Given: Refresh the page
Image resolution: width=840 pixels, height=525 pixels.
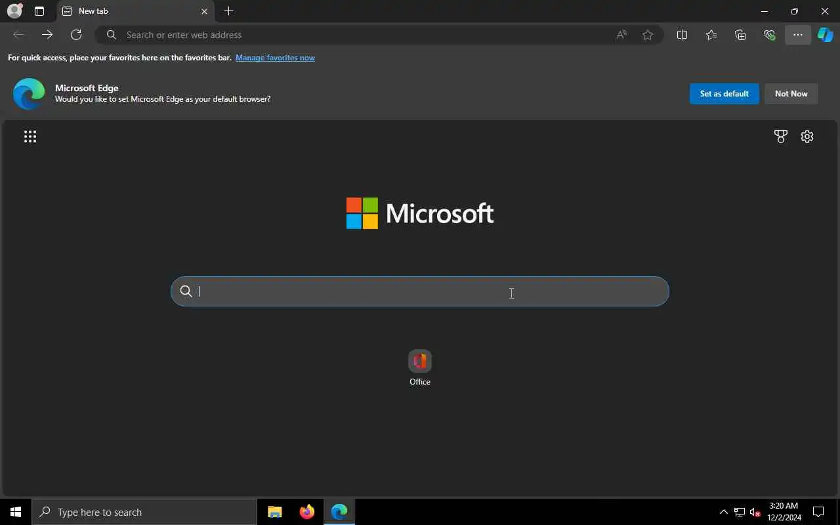Looking at the screenshot, I should [x=76, y=35].
